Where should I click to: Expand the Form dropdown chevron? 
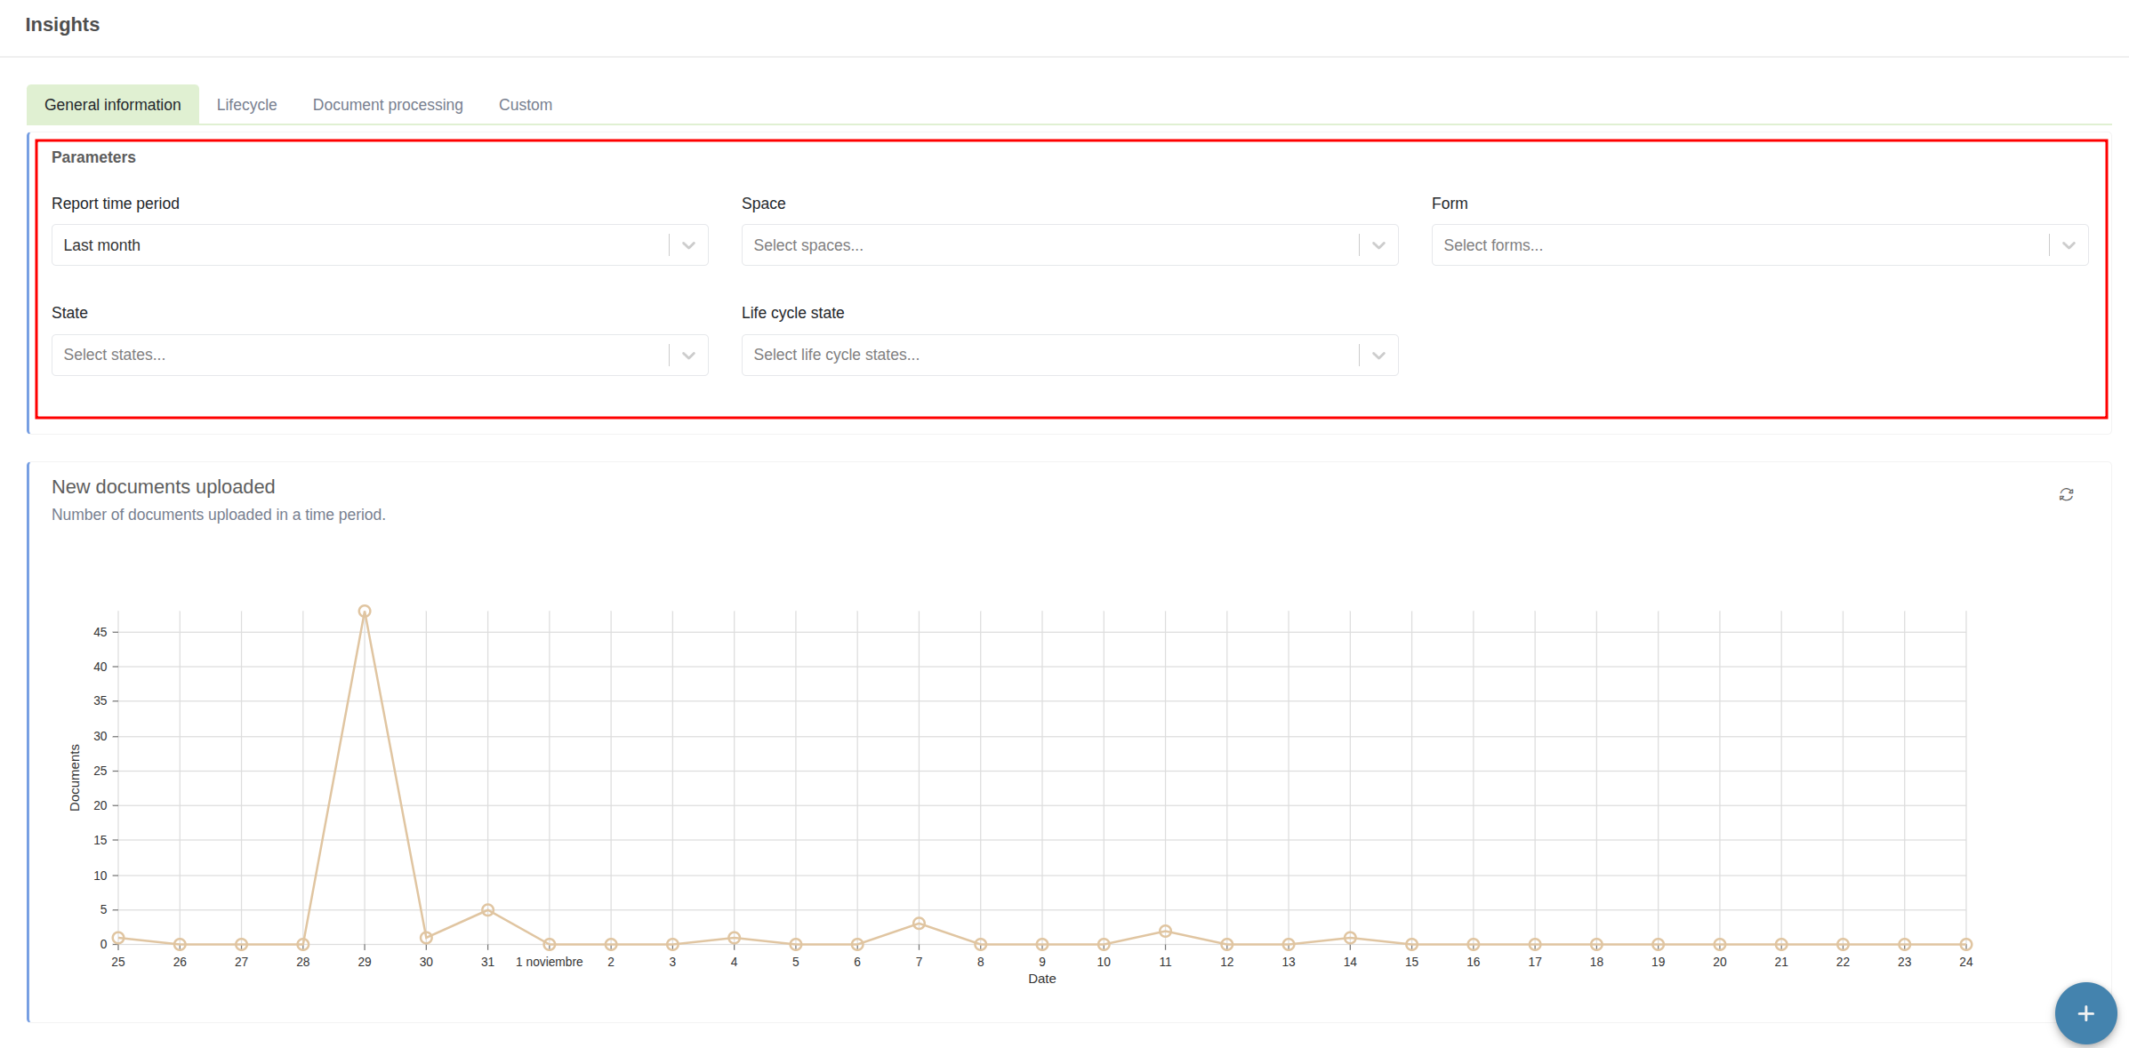pos(2069,245)
